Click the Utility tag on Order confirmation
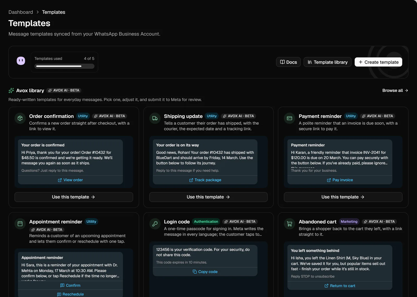417x297 pixels. tap(83, 116)
